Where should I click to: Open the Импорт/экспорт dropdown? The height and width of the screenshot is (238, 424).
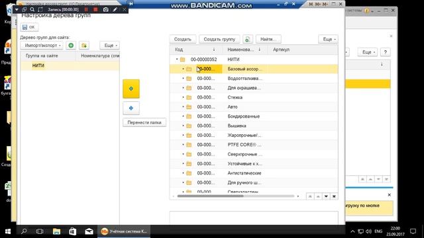pyautogui.click(x=42, y=46)
